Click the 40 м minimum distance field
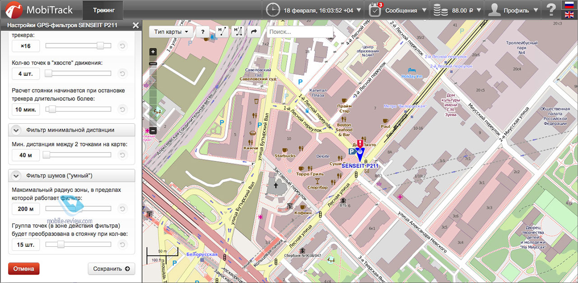 tap(26, 155)
